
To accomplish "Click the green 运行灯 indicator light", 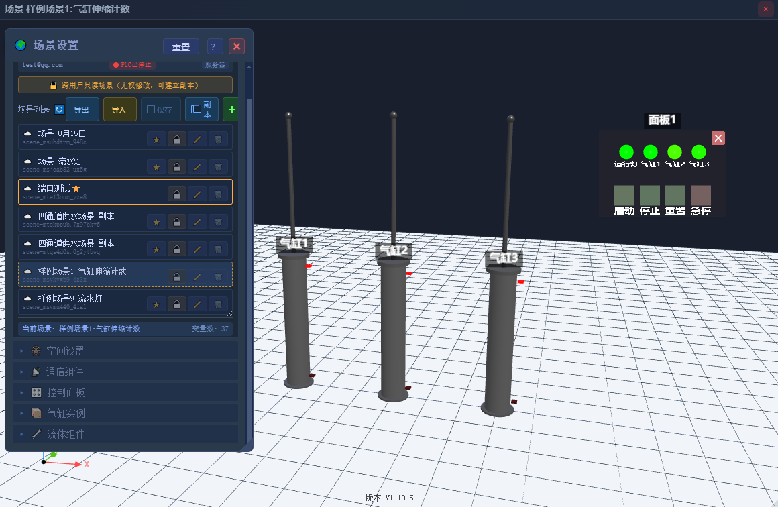I will tap(626, 152).
